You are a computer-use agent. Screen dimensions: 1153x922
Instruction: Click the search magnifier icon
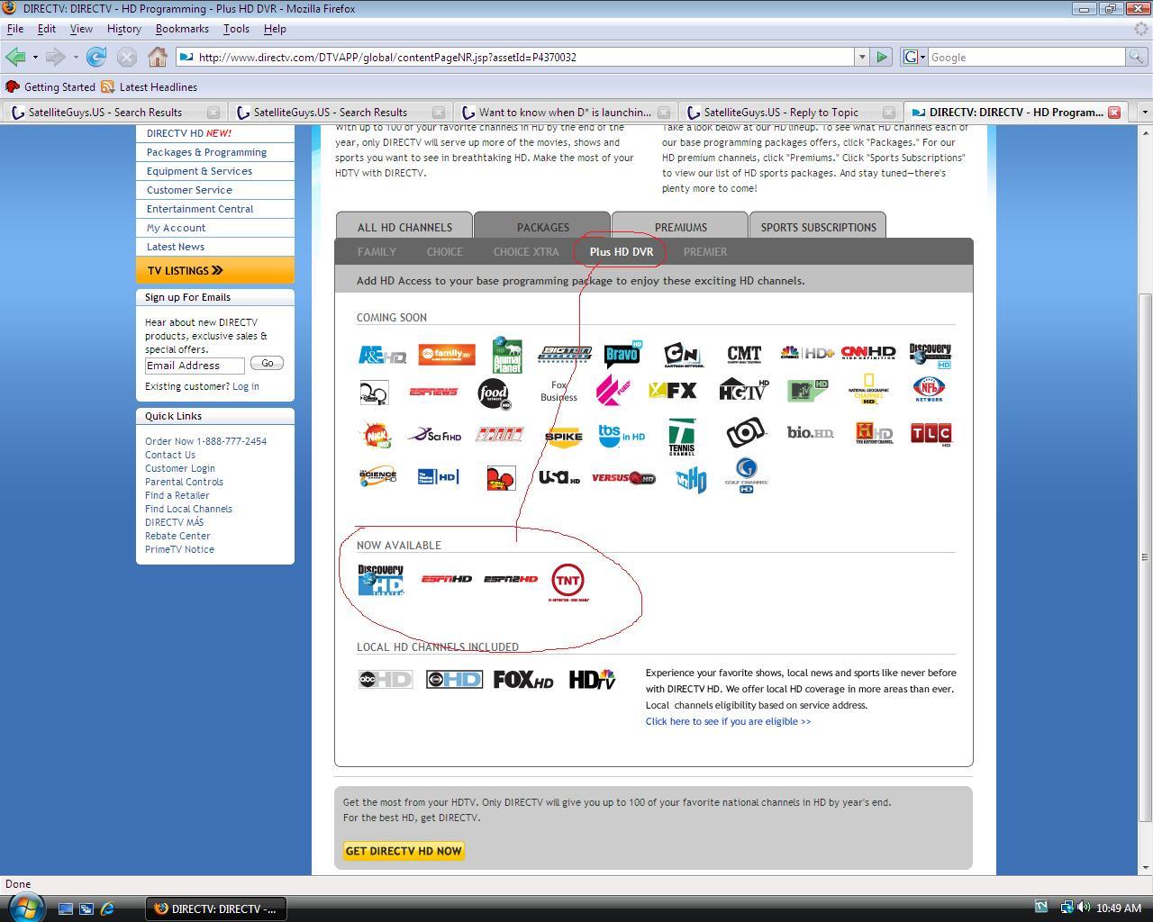pyautogui.click(x=1137, y=57)
